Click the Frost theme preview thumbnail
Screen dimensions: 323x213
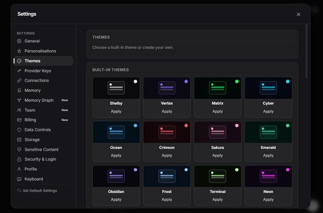click(167, 176)
